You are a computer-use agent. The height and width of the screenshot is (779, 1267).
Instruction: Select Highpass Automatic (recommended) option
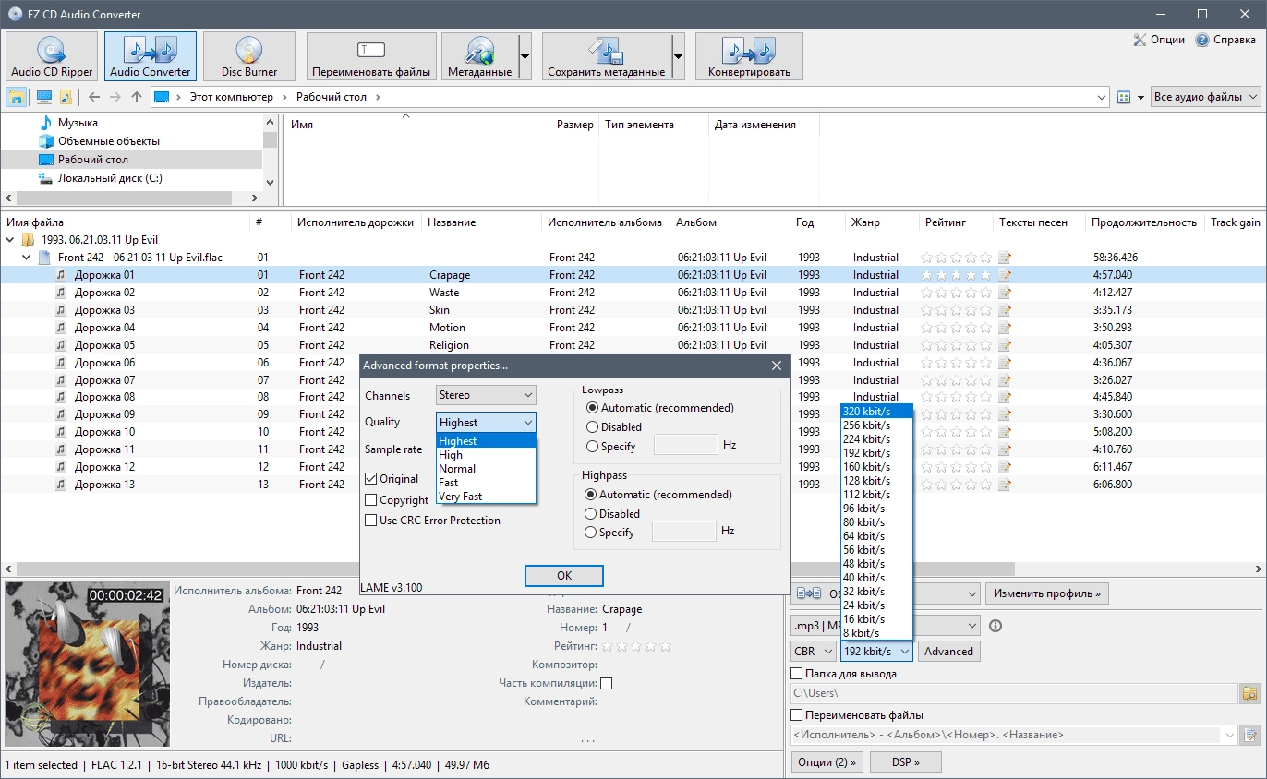(x=592, y=495)
